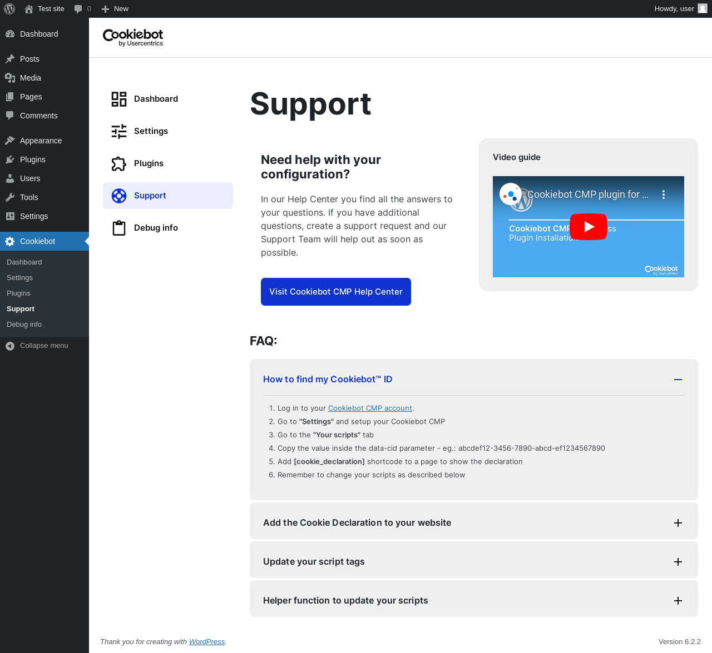
Task: Collapse the How to find my Cookiebot ID section
Action: (678, 380)
